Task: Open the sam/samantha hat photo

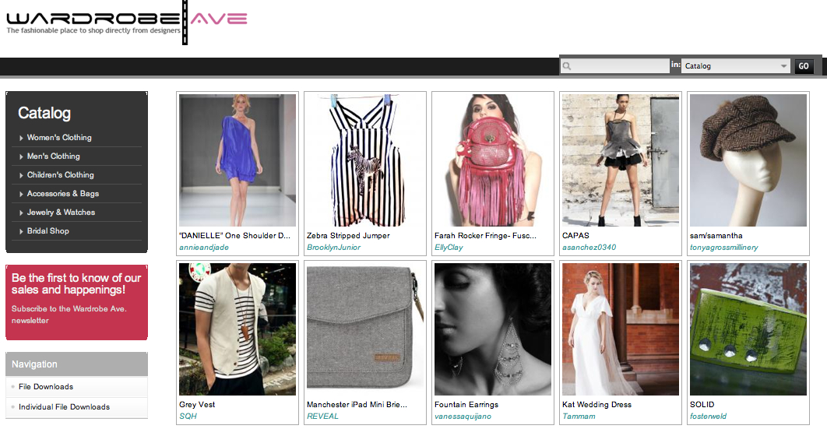Action: tap(748, 160)
